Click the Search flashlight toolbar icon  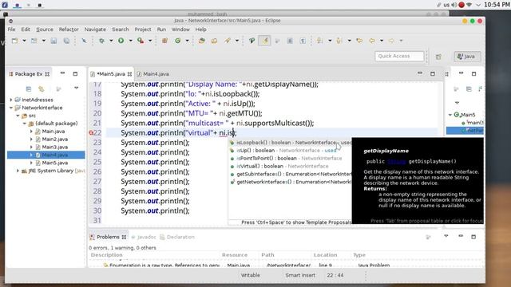click(x=228, y=41)
